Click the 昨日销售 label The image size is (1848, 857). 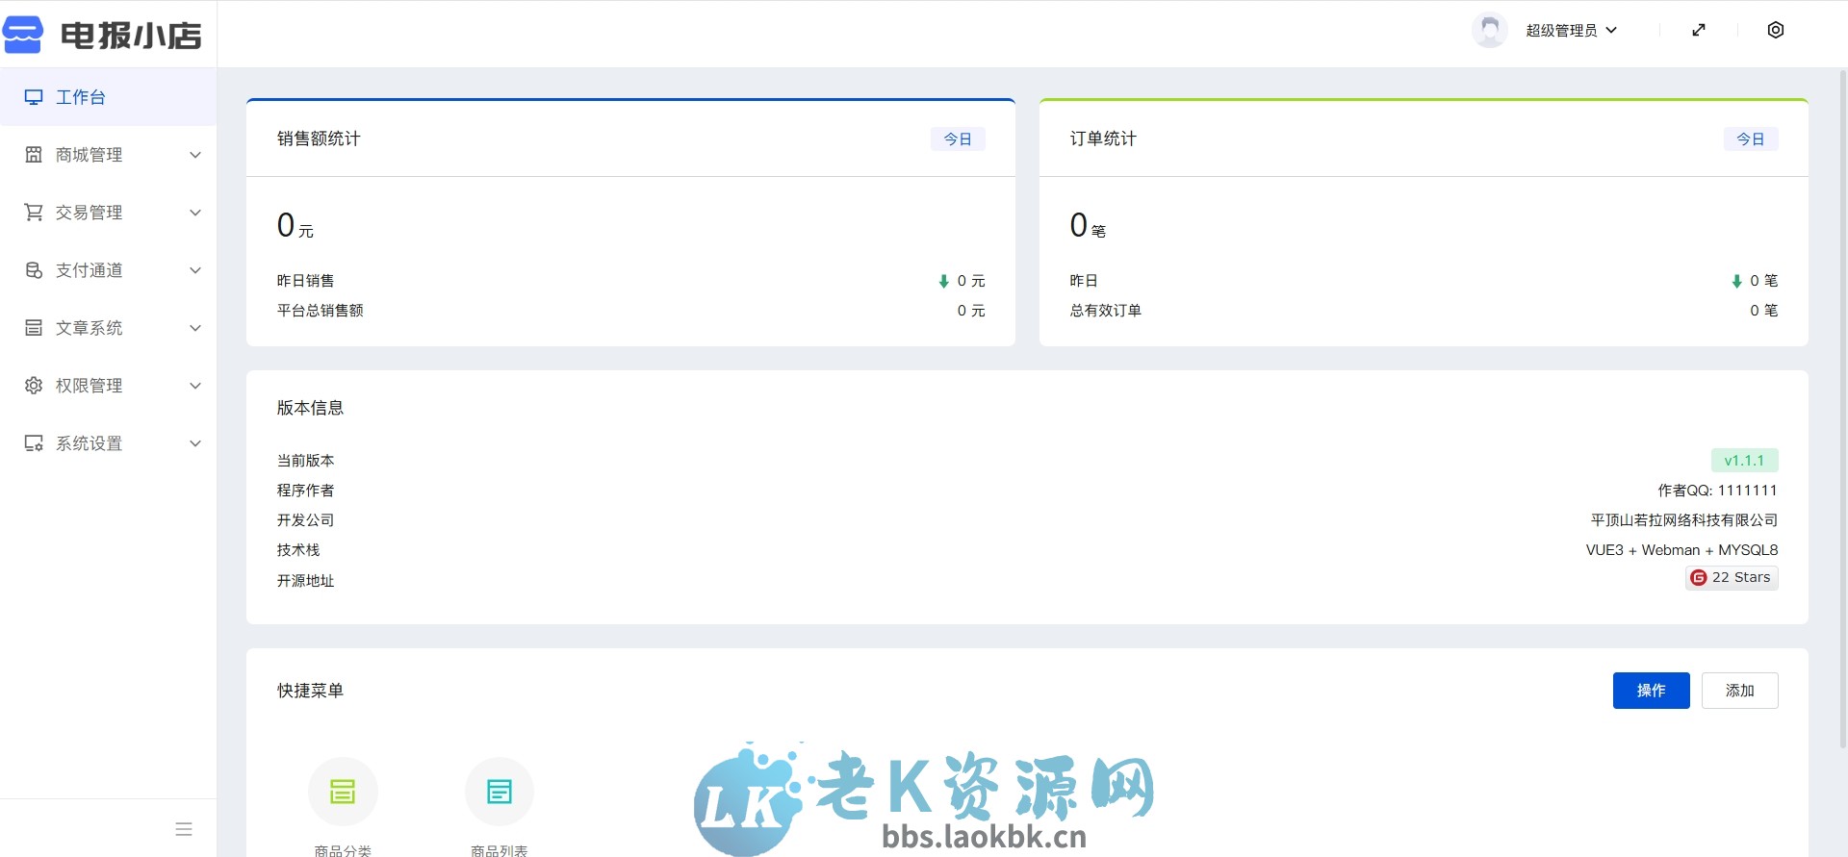pyautogui.click(x=306, y=281)
